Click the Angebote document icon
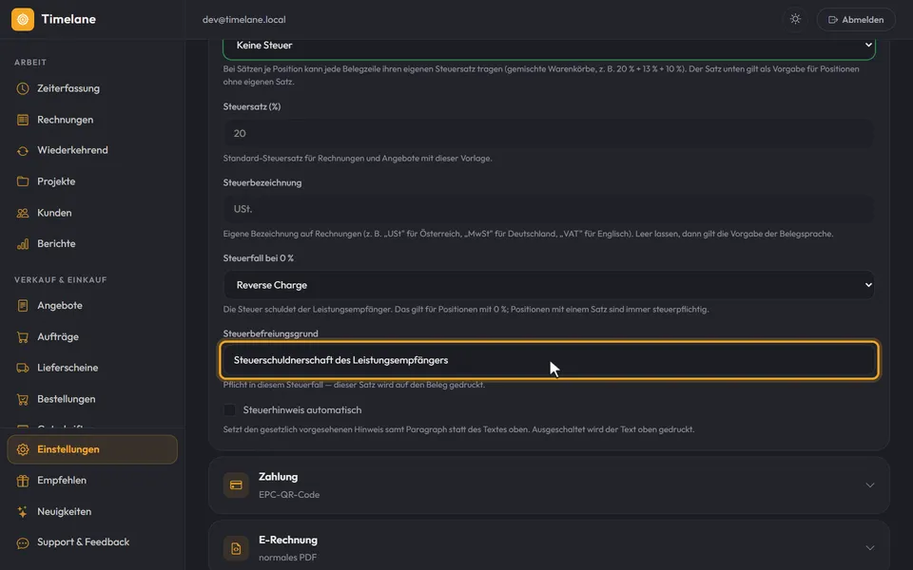This screenshot has width=913, height=570. 23,305
